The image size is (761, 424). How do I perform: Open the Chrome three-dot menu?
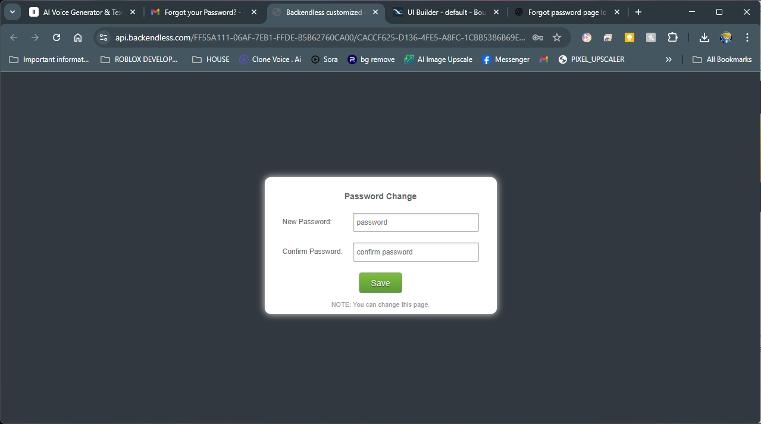(x=747, y=37)
